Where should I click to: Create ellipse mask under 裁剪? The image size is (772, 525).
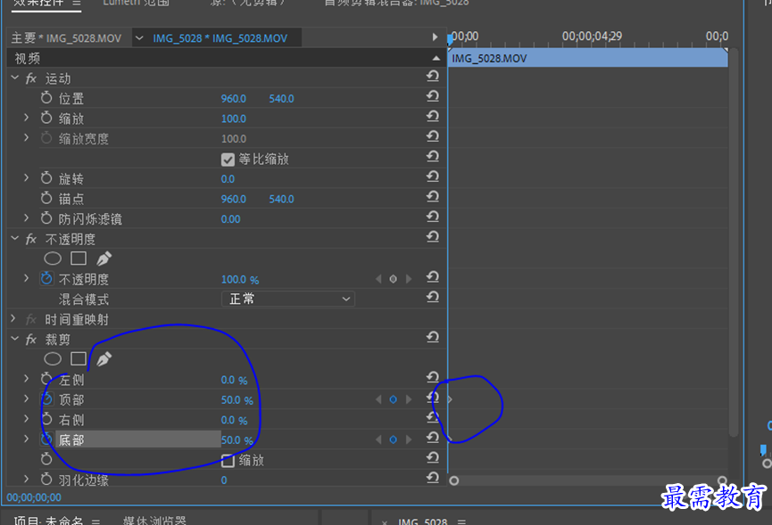pos(53,359)
